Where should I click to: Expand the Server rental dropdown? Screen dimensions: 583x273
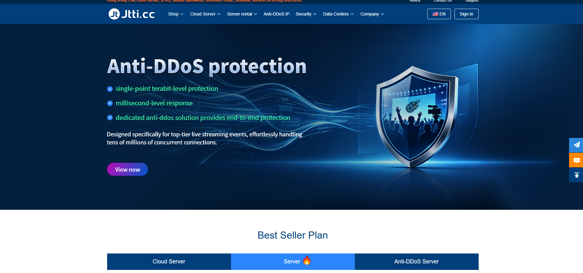coord(242,14)
